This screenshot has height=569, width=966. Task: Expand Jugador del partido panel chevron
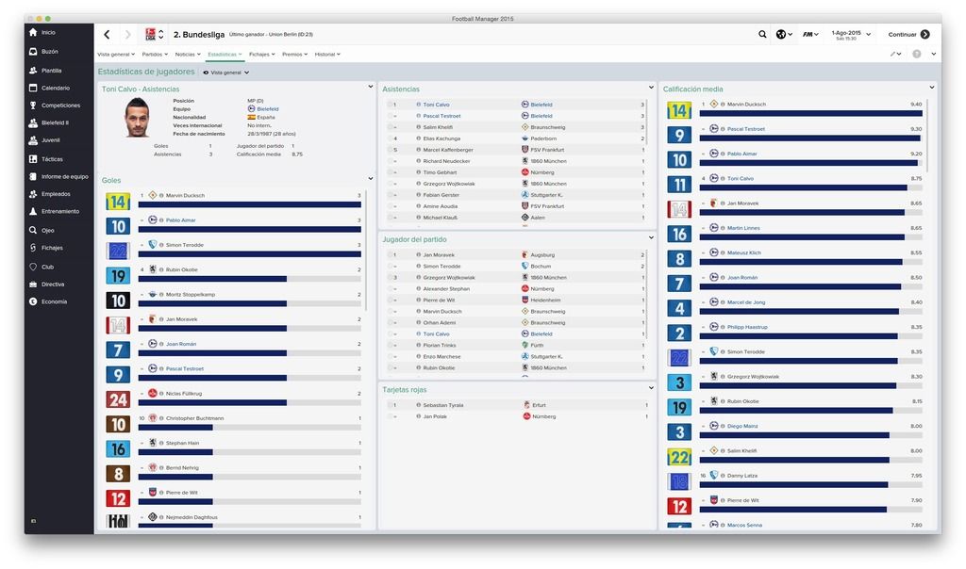point(651,237)
